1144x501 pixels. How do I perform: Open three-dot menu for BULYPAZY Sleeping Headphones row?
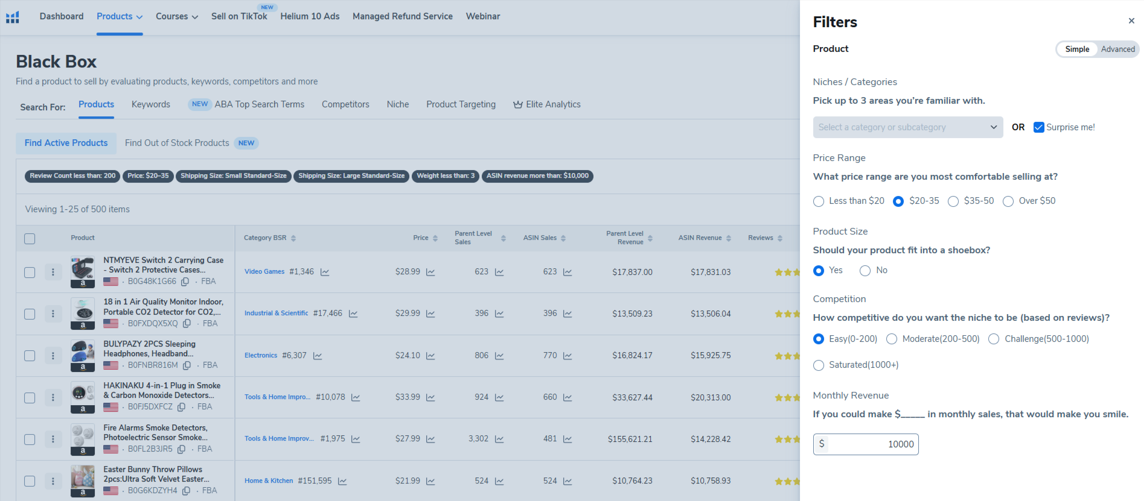pyautogui.click(x=53, y=356)
